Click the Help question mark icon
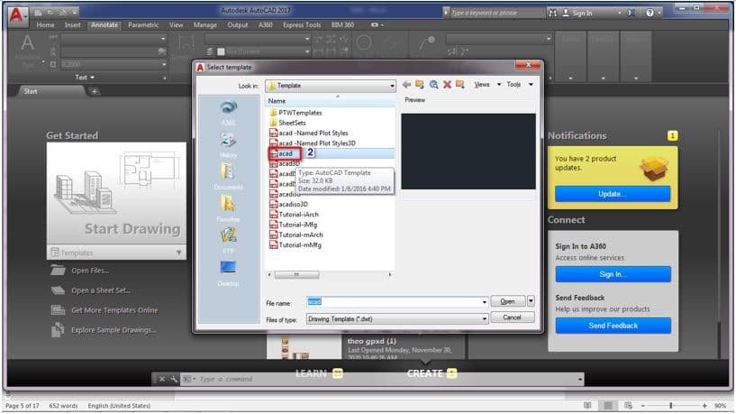The width and height of the screenshot is (736, 414). pos(650,14)
